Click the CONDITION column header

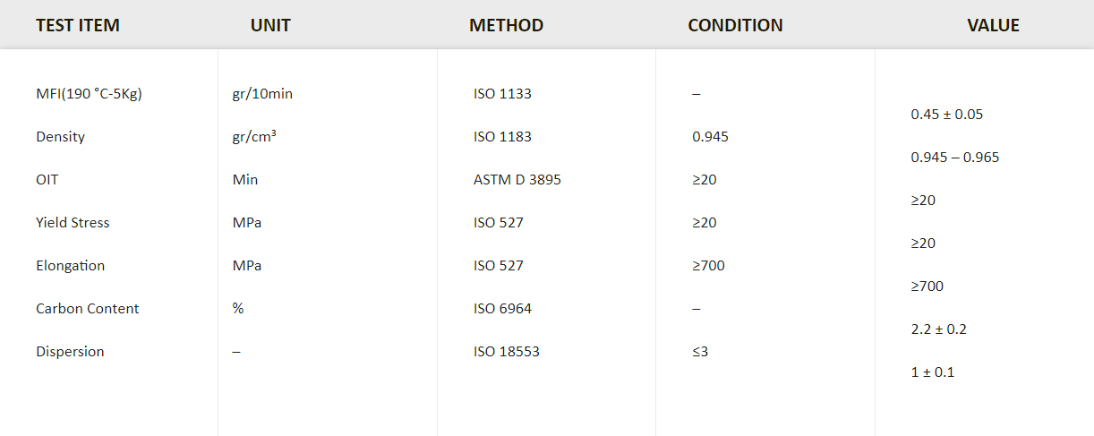point(735,25)
